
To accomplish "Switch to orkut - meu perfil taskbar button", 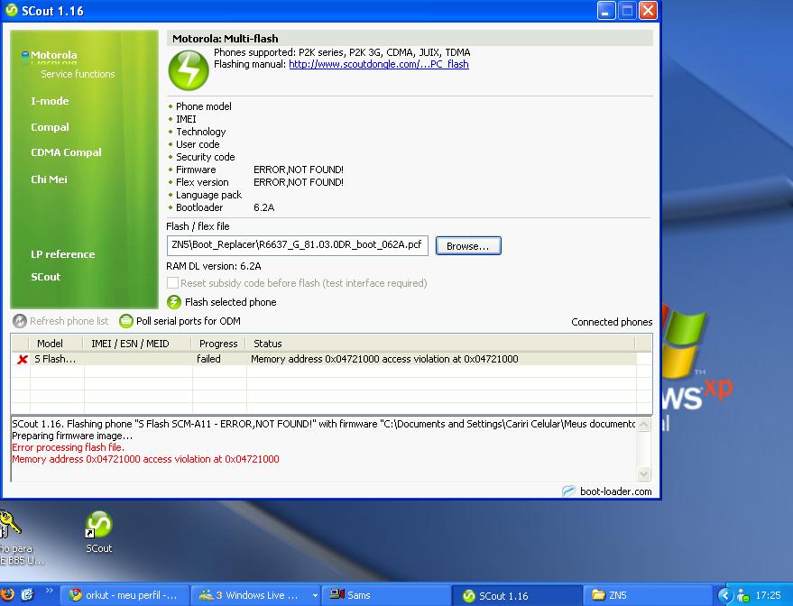I will [124, 595].
